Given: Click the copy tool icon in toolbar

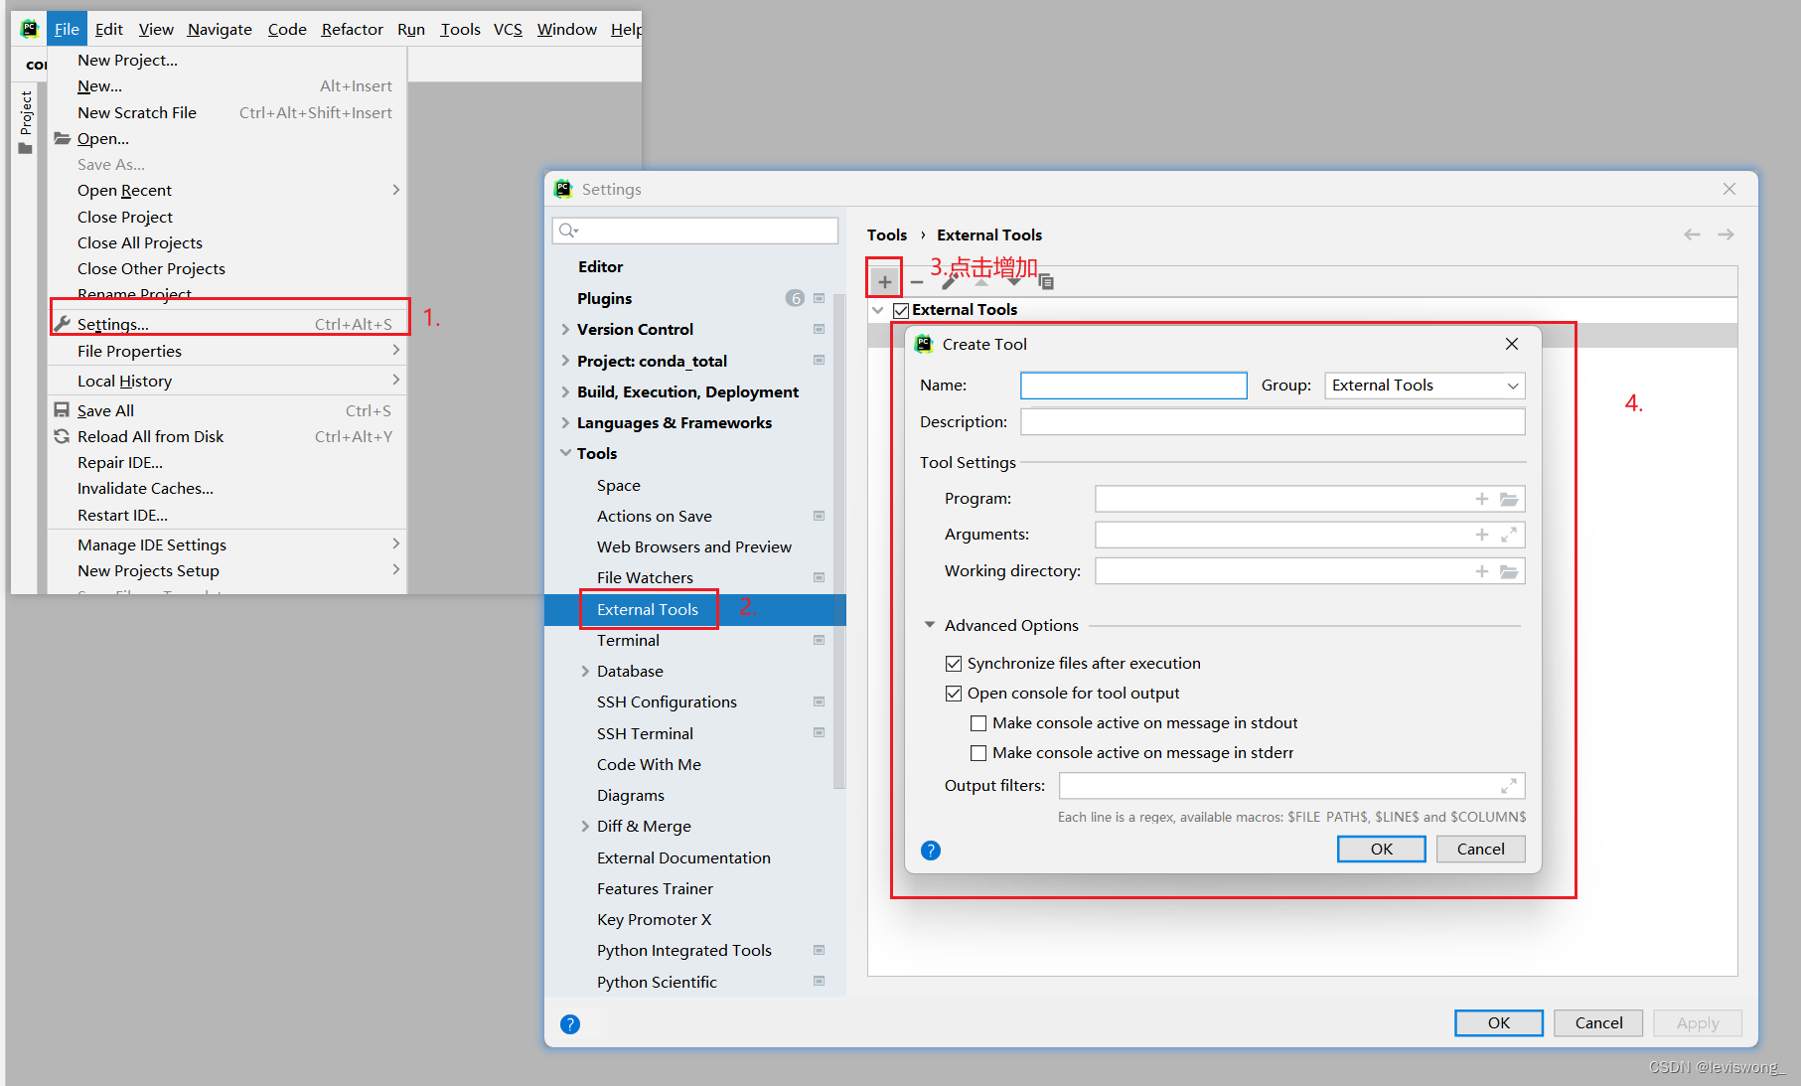Looking at the screenshot, I should [x=1046, y=282].
